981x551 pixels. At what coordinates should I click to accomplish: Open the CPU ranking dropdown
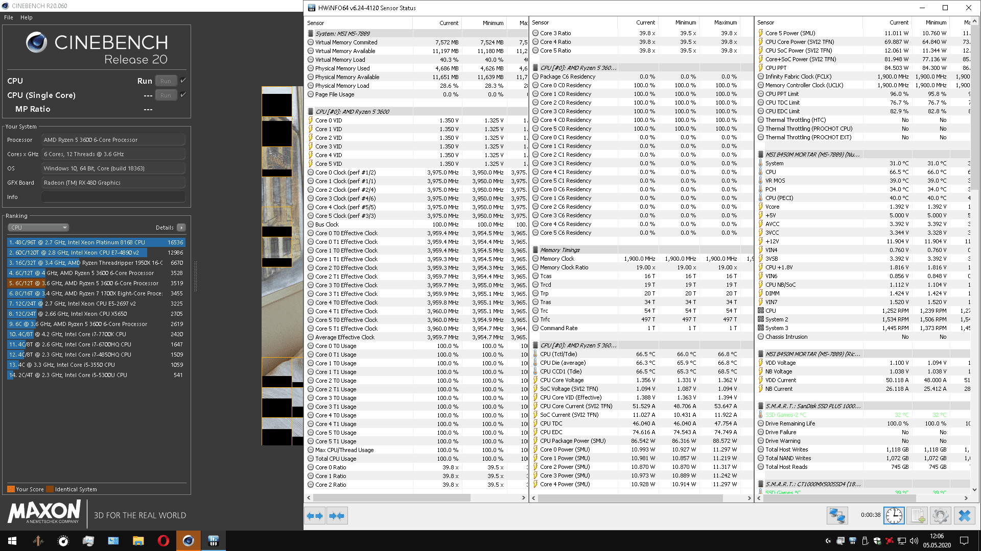tap(38, 228)
